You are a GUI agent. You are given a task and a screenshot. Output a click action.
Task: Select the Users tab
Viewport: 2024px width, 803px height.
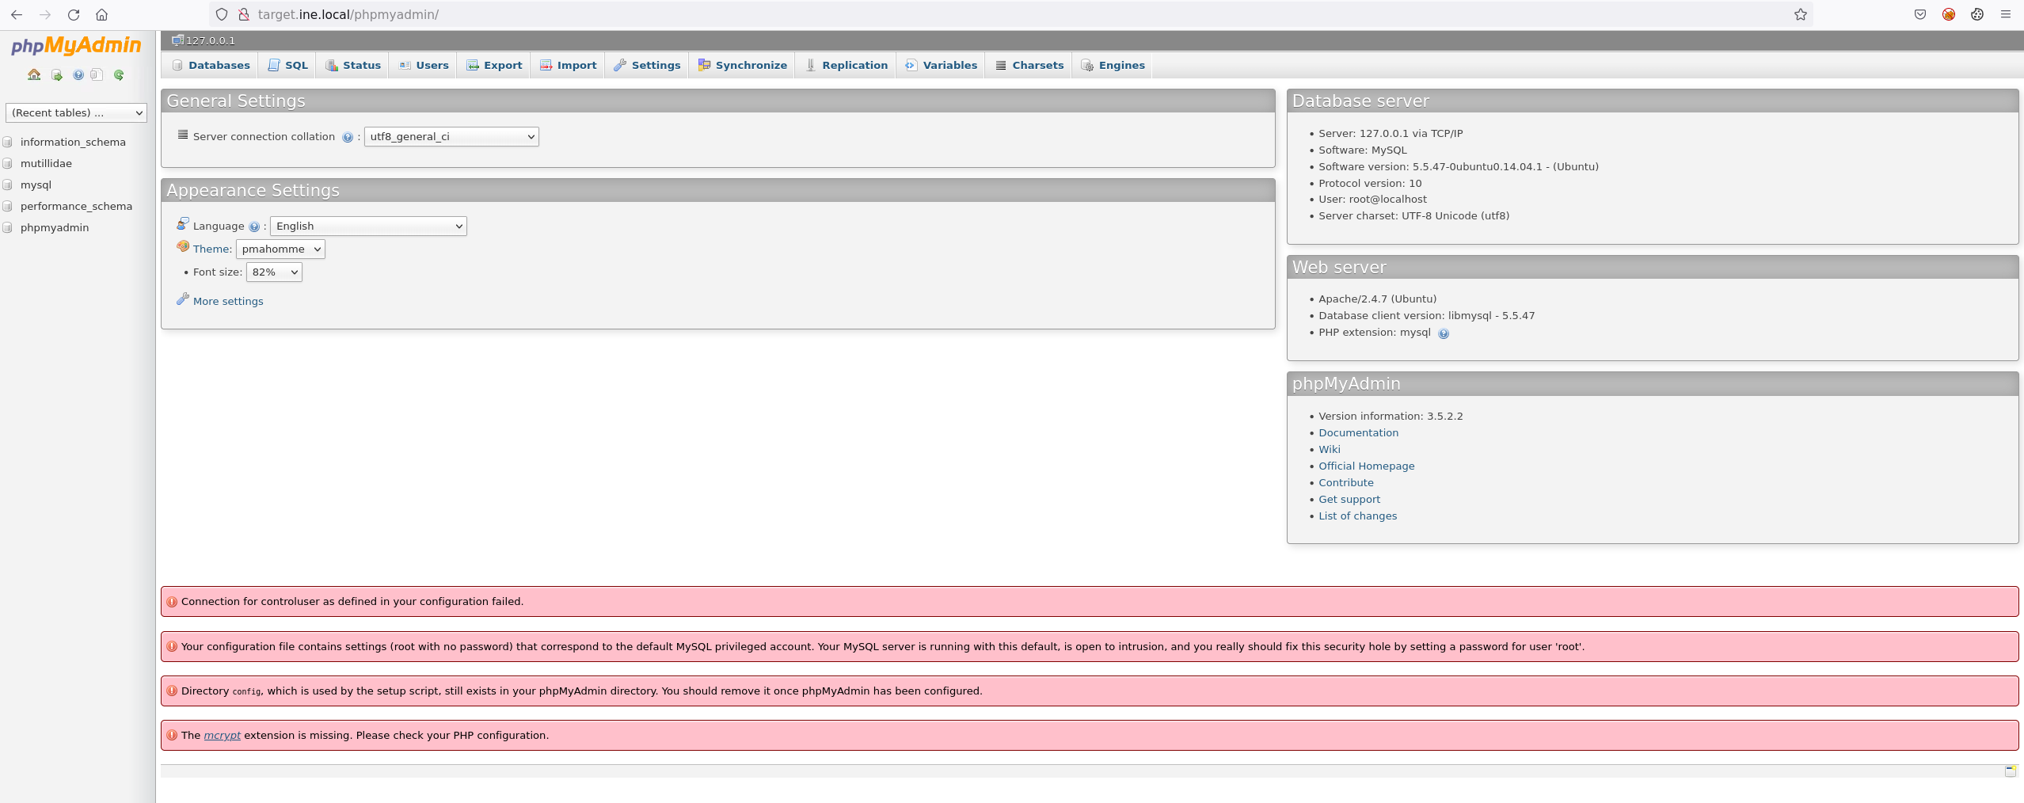tap(424, 65)
